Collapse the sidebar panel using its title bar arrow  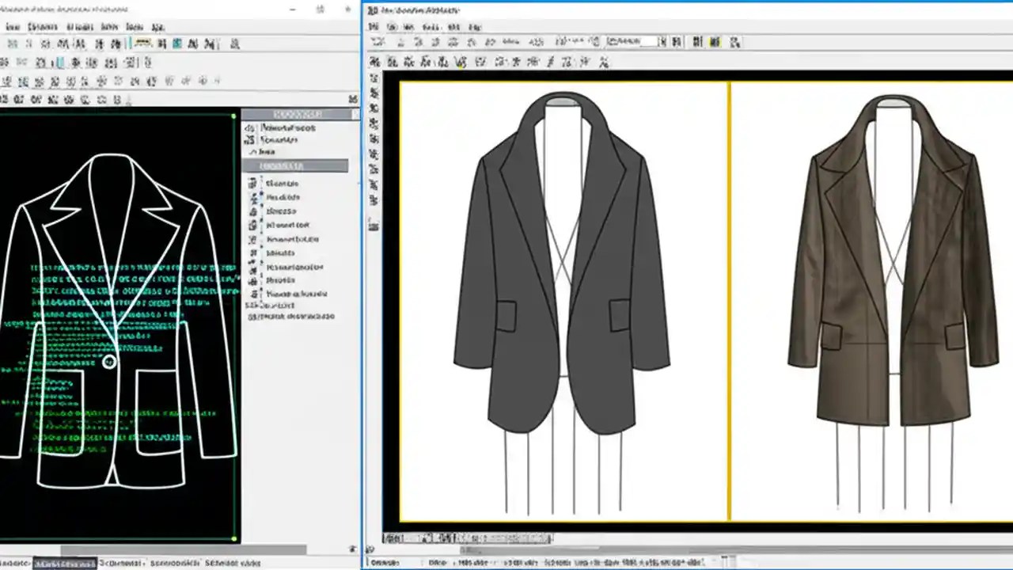[355, 113]
